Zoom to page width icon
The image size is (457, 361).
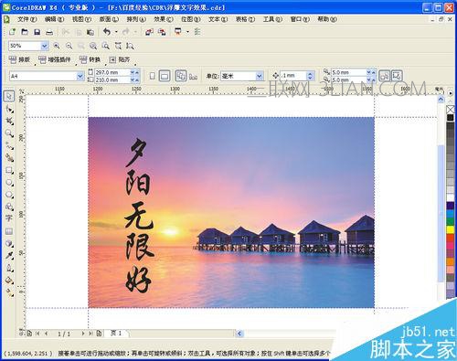coord(118,46)
